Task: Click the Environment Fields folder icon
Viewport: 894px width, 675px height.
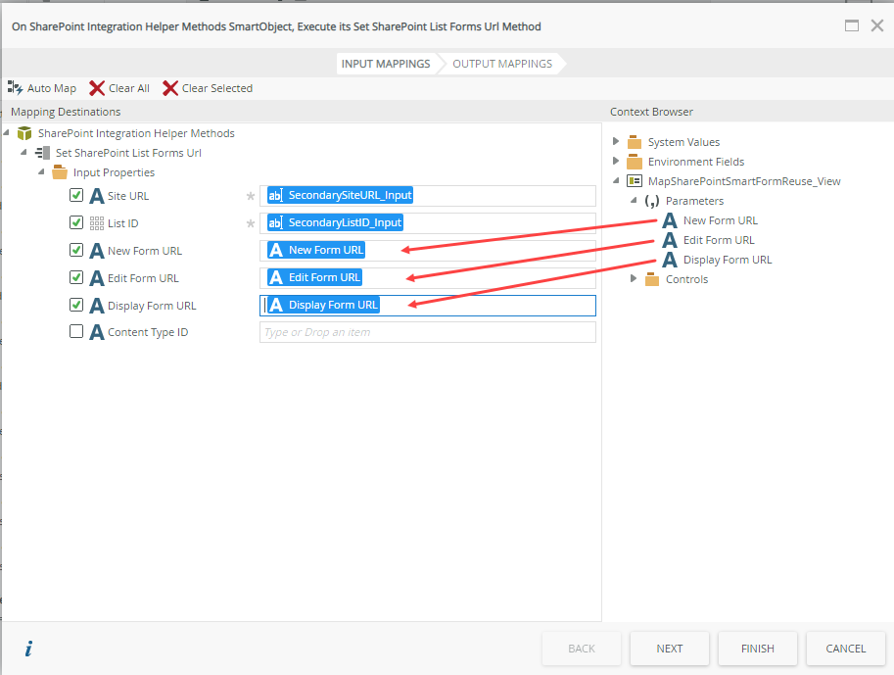Action: point(635,162)
